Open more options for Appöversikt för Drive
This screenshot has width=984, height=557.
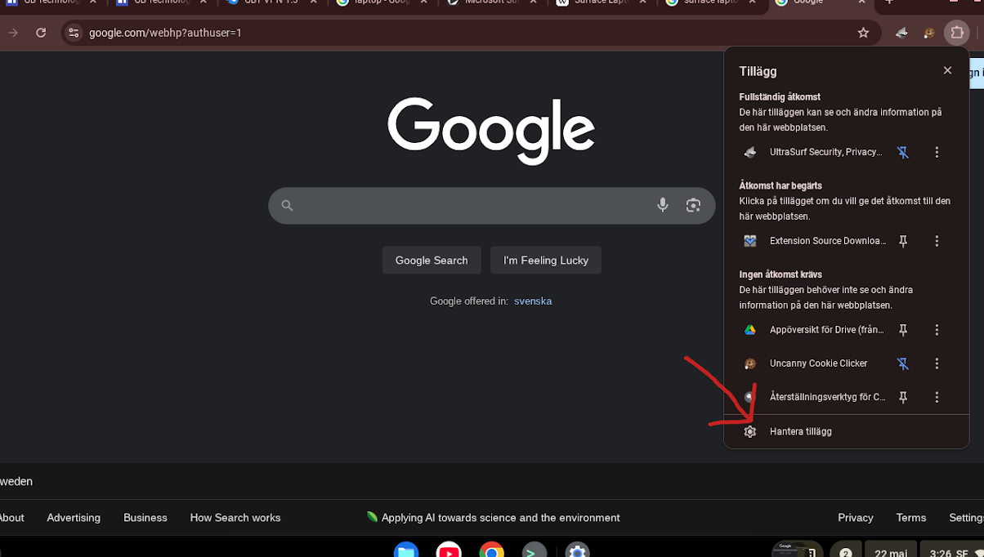click(937, 330)
